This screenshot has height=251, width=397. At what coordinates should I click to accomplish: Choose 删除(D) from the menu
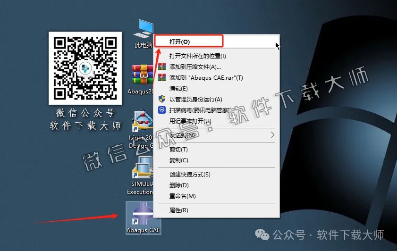coord(217,185)
